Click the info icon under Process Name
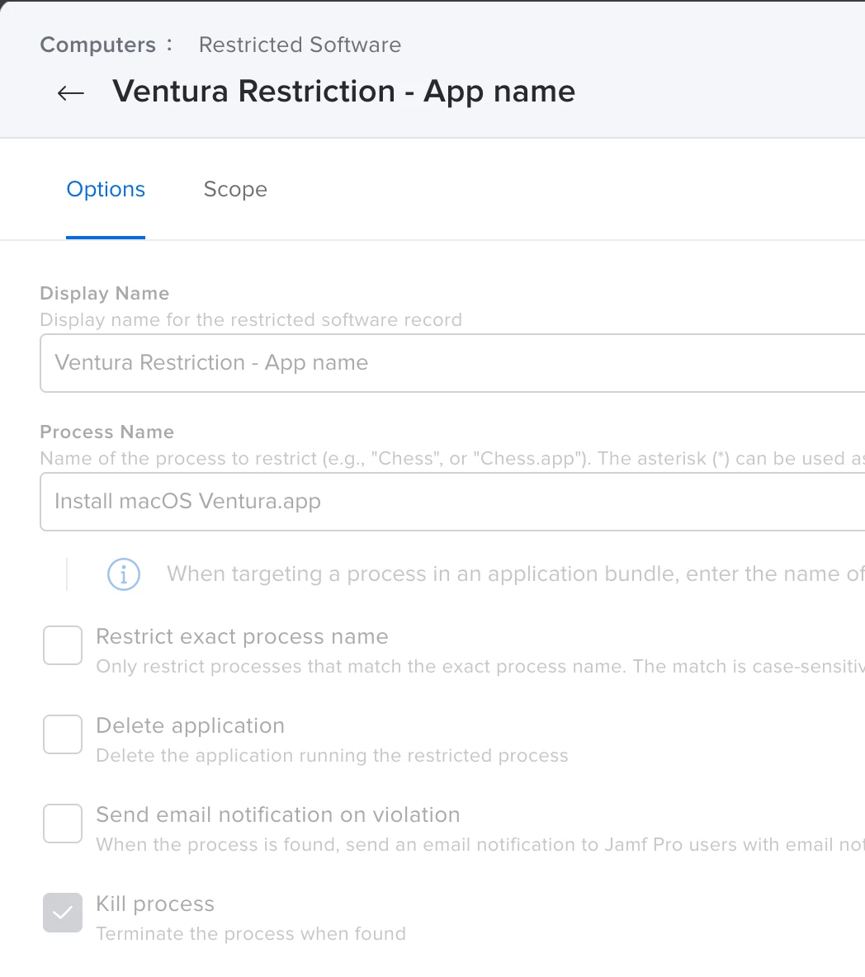 tap(123, 573)
